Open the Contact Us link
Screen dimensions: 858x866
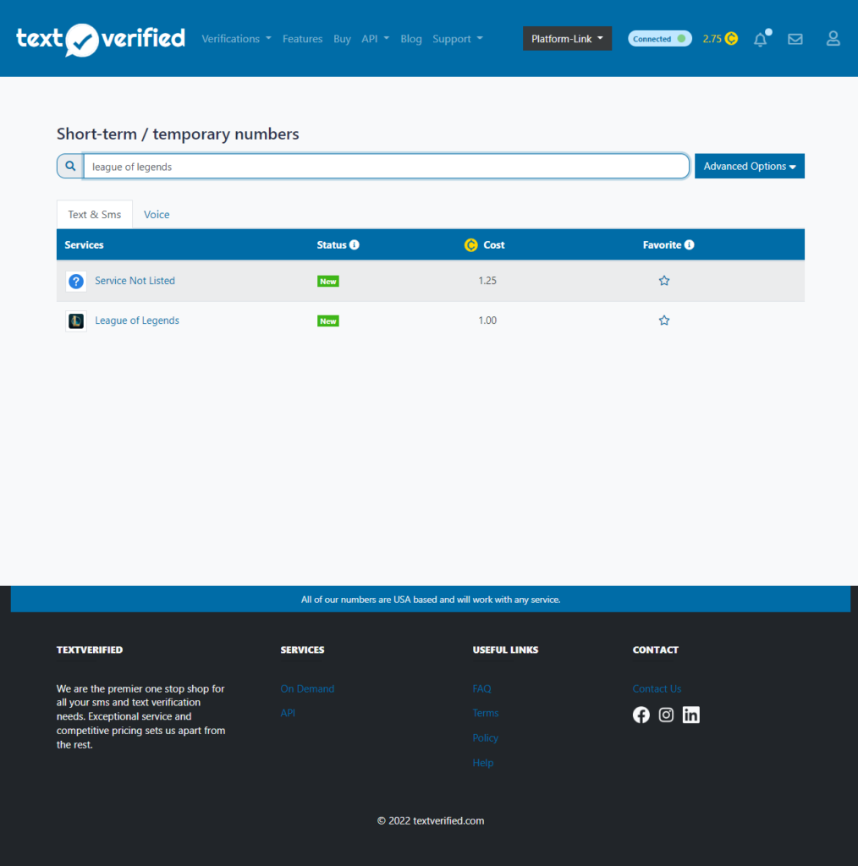657,688
